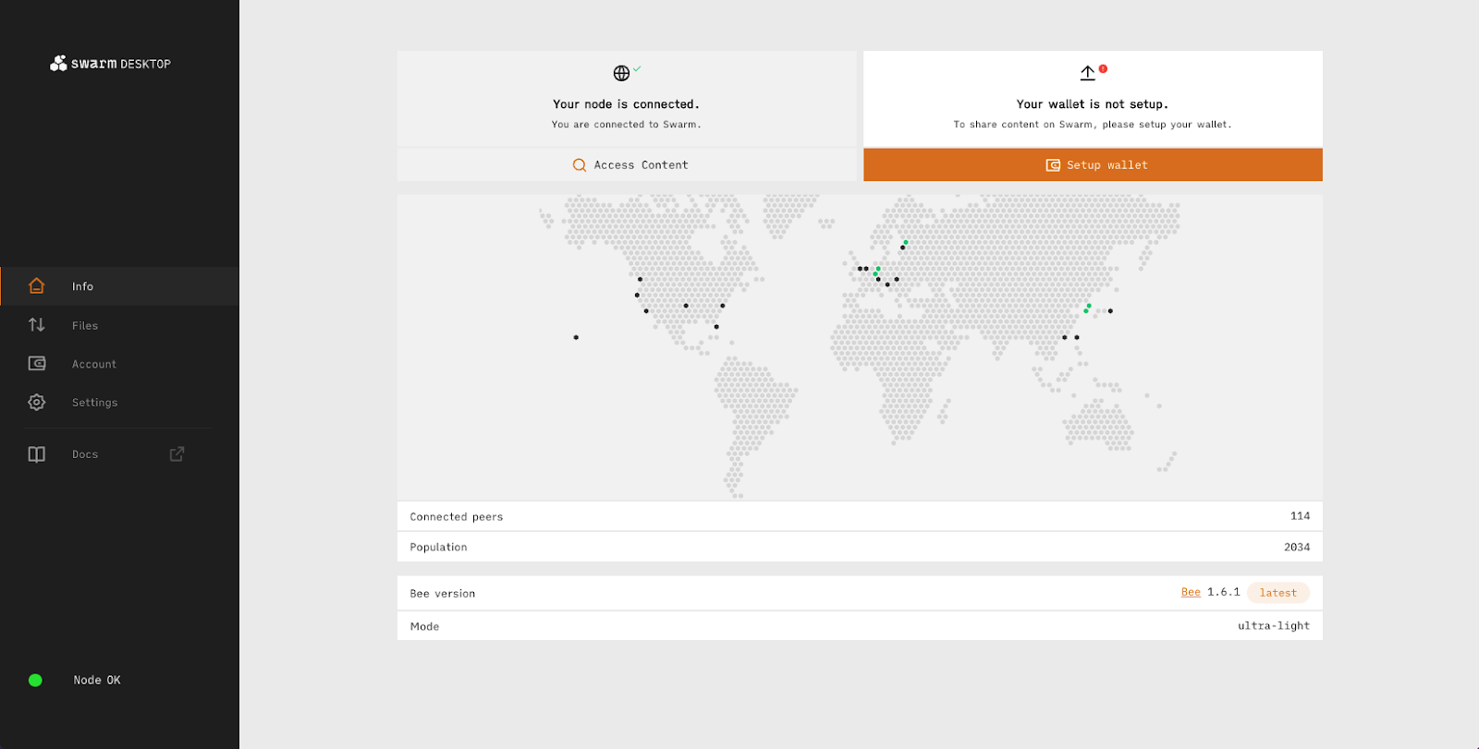Click the ultra-light mode value
The height and width of the screenshot is (749, 1479).
(x=1273, y=626)
